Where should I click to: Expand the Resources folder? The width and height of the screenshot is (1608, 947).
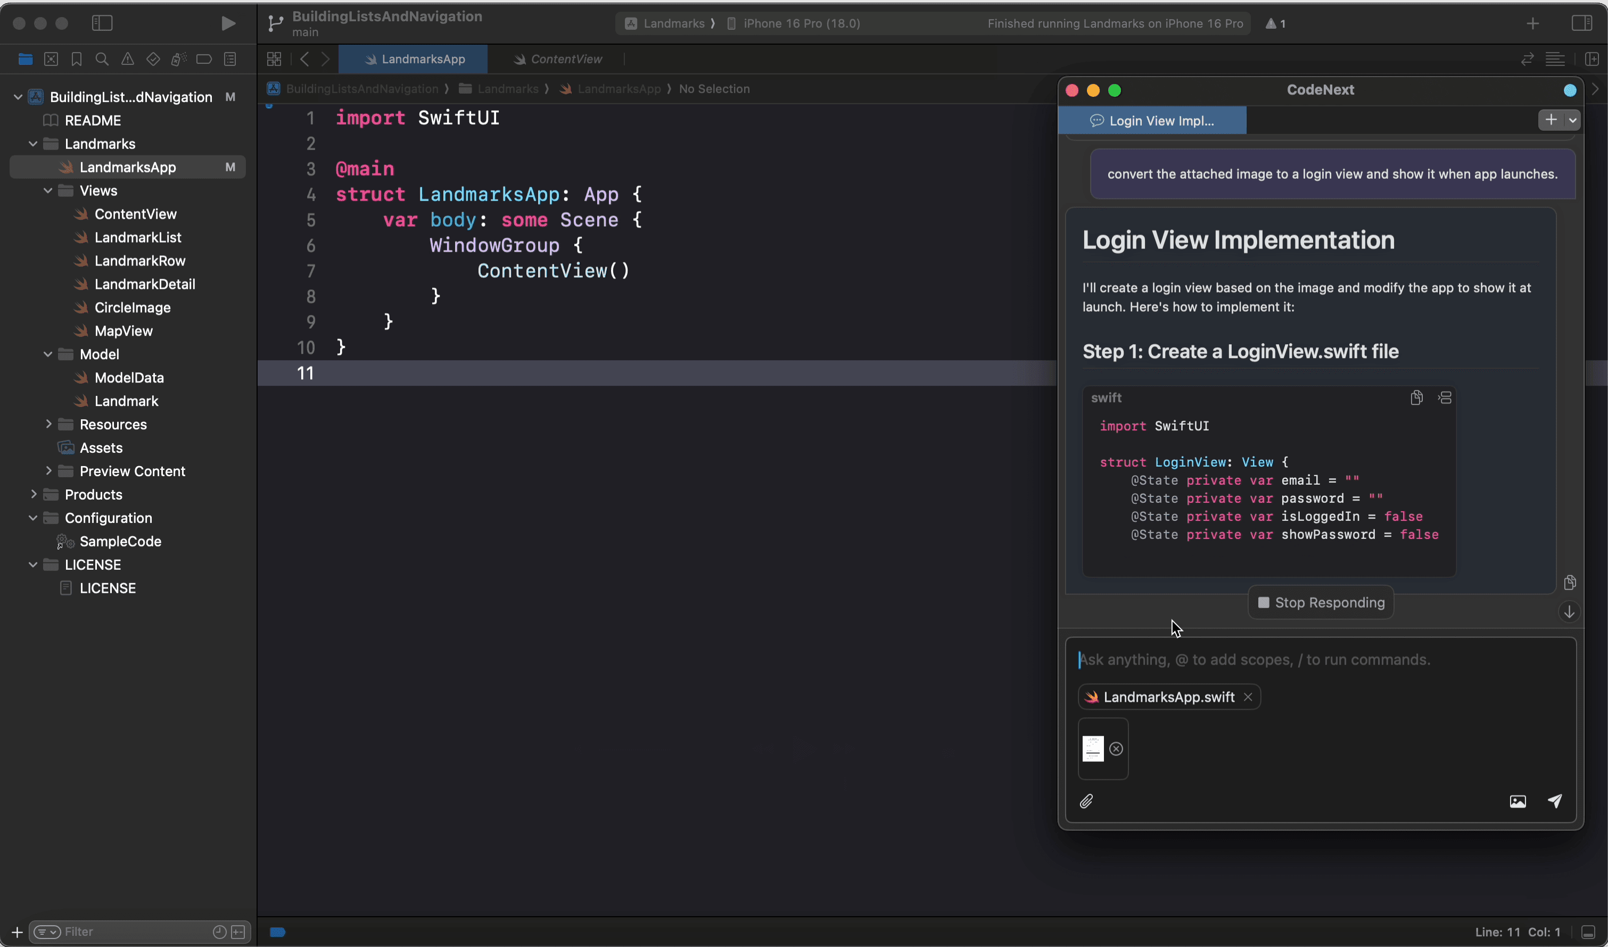coord(48,423)
